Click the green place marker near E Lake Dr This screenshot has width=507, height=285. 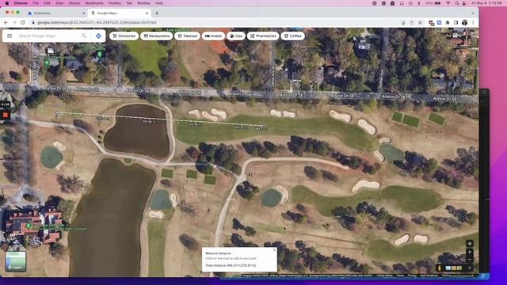coord(47,62)
